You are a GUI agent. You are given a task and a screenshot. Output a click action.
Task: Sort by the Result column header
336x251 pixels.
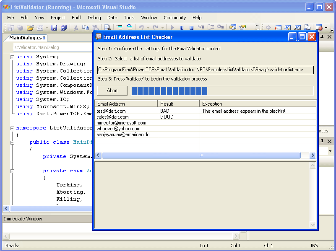point(179,104)
